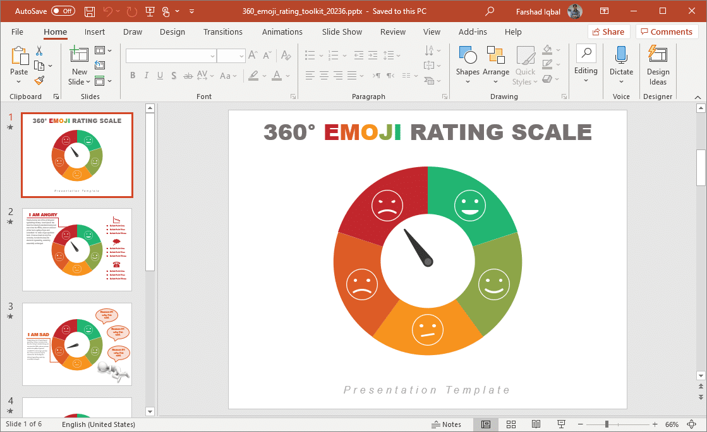Click the Format Painter brush icon
707x432 pixels.
point(39,80)
